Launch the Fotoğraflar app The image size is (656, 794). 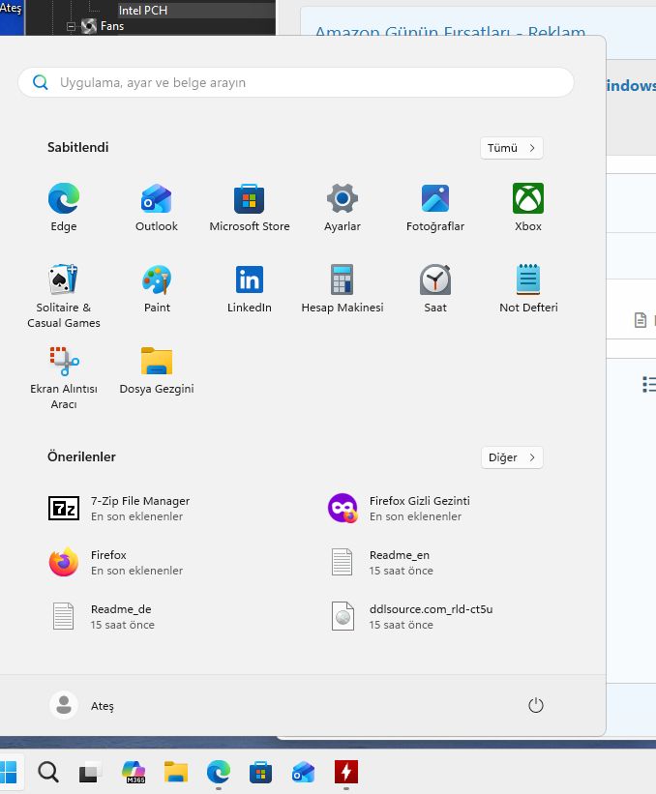(435, 207)
